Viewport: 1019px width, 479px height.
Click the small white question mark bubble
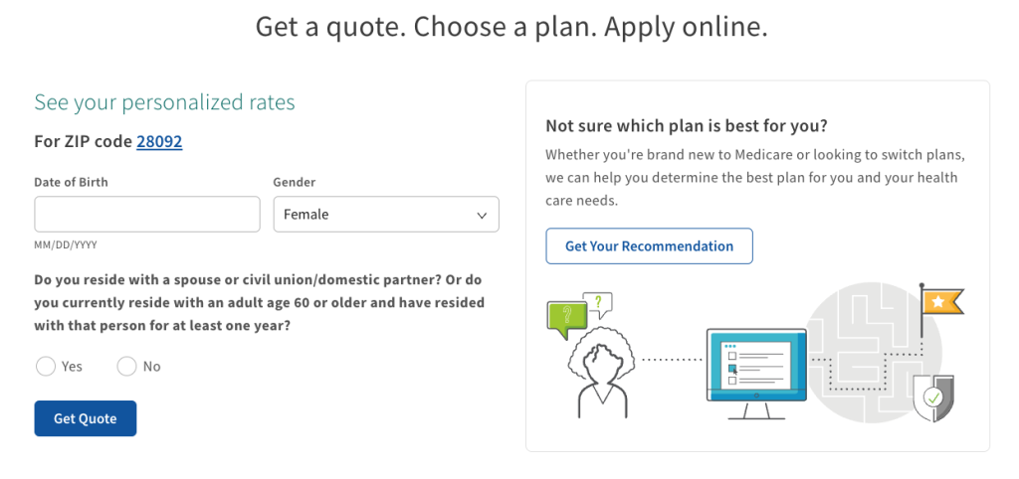[x=599, y=304]
